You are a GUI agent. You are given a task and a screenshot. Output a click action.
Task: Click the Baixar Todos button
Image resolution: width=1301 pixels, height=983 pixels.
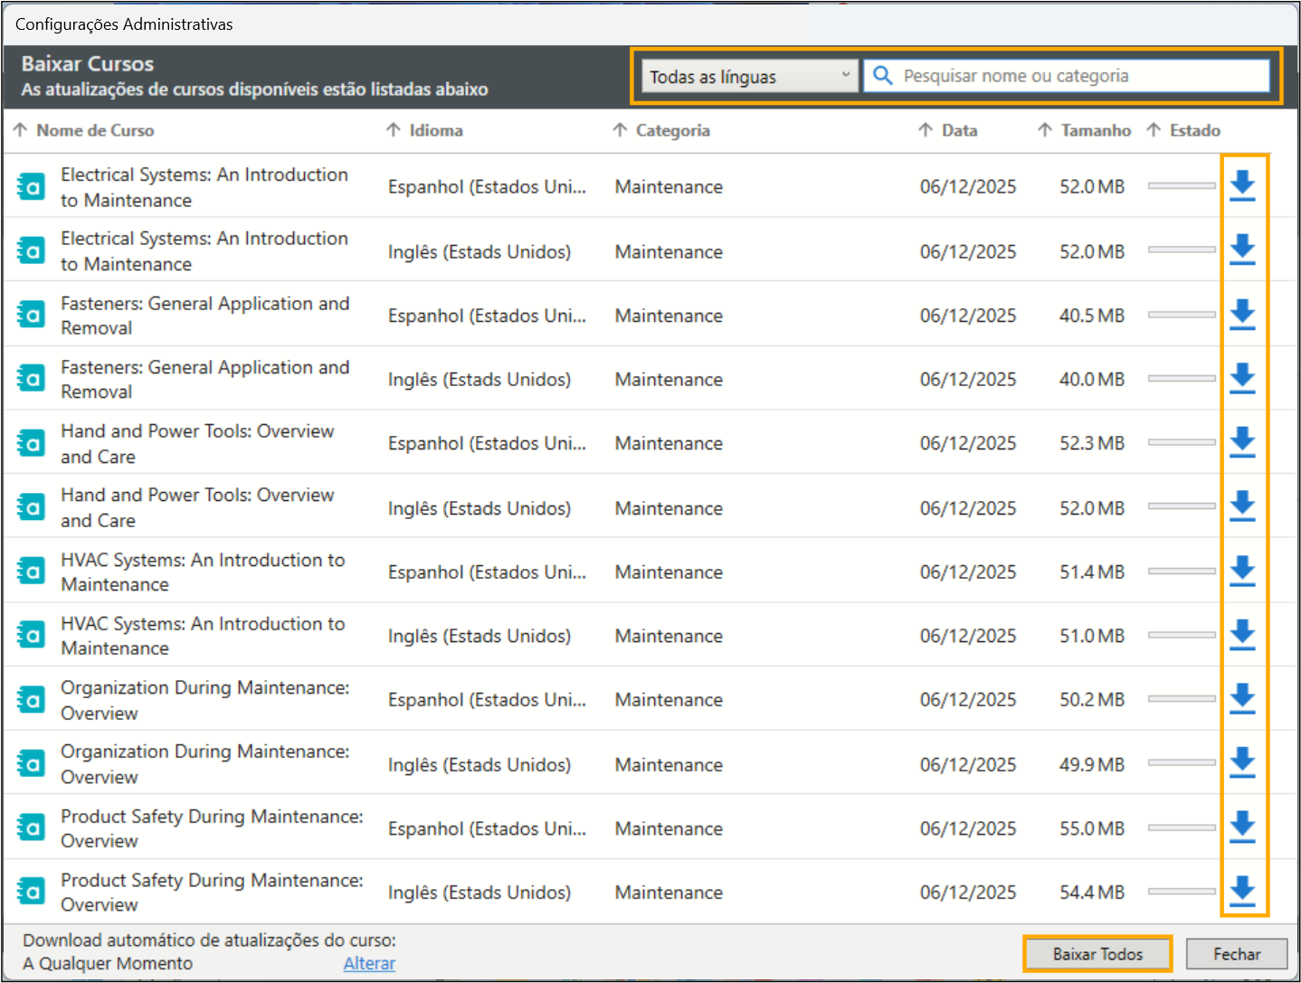[x=1097, y=954]
